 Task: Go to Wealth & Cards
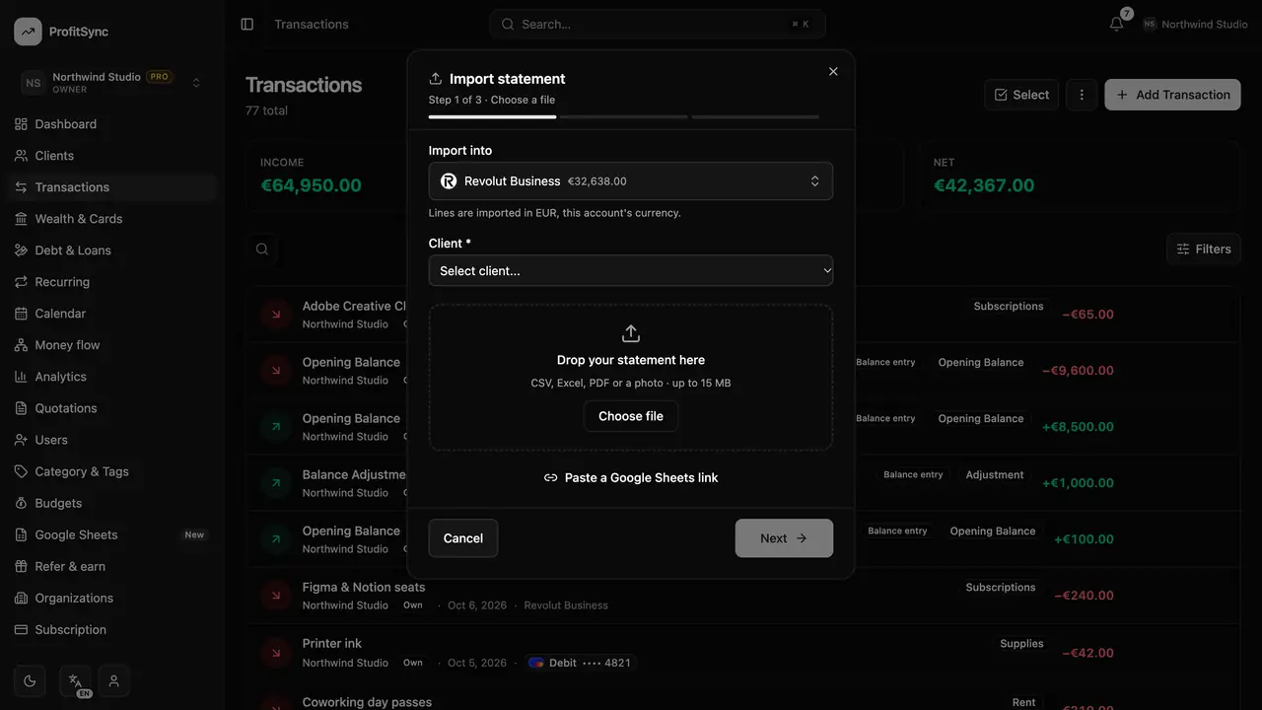coord(111,219)
